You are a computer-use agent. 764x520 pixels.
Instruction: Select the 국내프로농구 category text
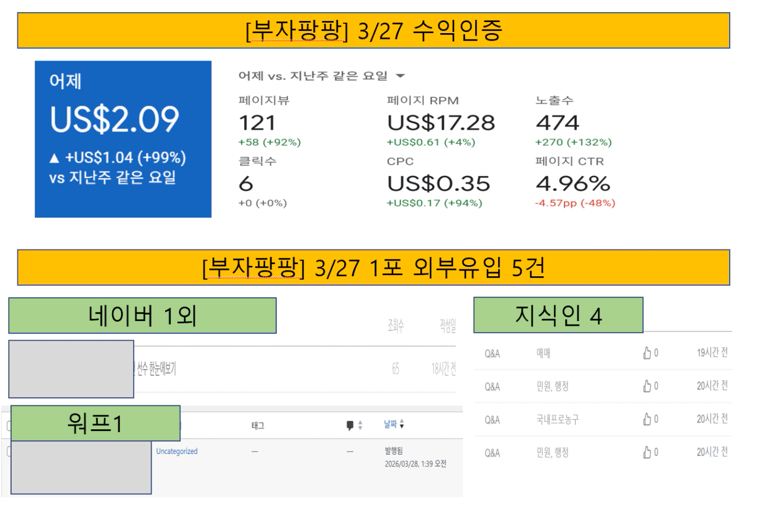(558, 419)
